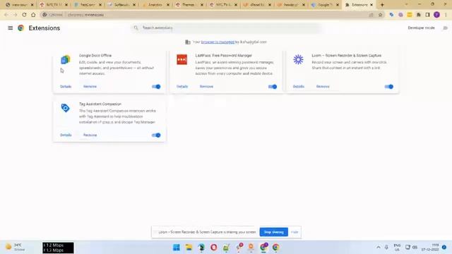Click the Tag Assistant Companion icon
The image size is (452, 254).
pos(66,108)
